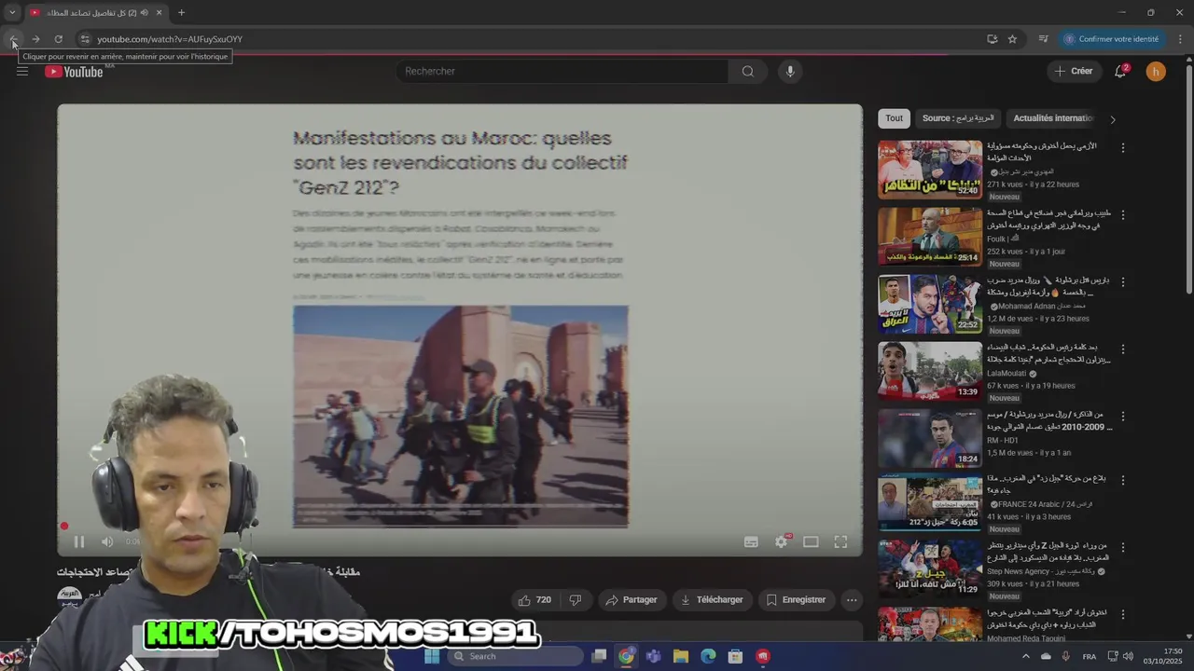1194x671 pixels.
Task: Show hidden system tray icons
Action: (1026, 656)
